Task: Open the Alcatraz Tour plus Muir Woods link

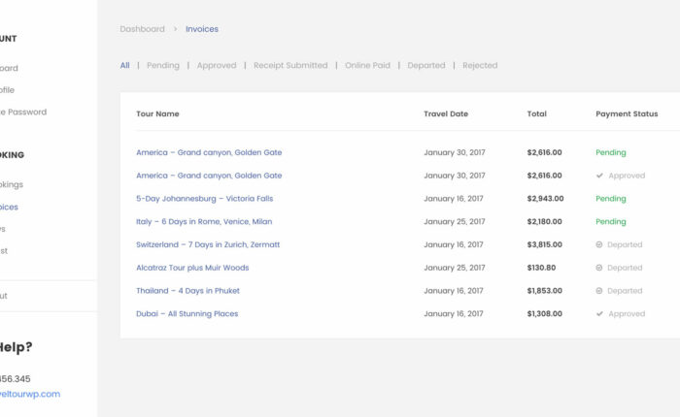Action: coord(192,268)
